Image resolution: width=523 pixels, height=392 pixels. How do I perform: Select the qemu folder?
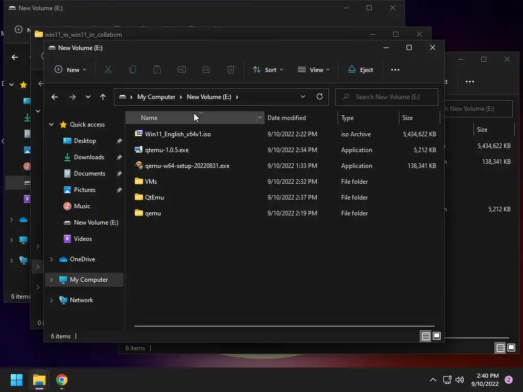coord(153,213)
